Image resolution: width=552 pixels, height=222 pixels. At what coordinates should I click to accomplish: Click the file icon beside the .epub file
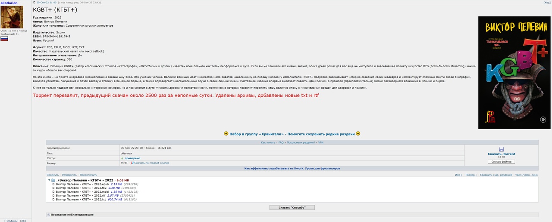tap(53, 184)
